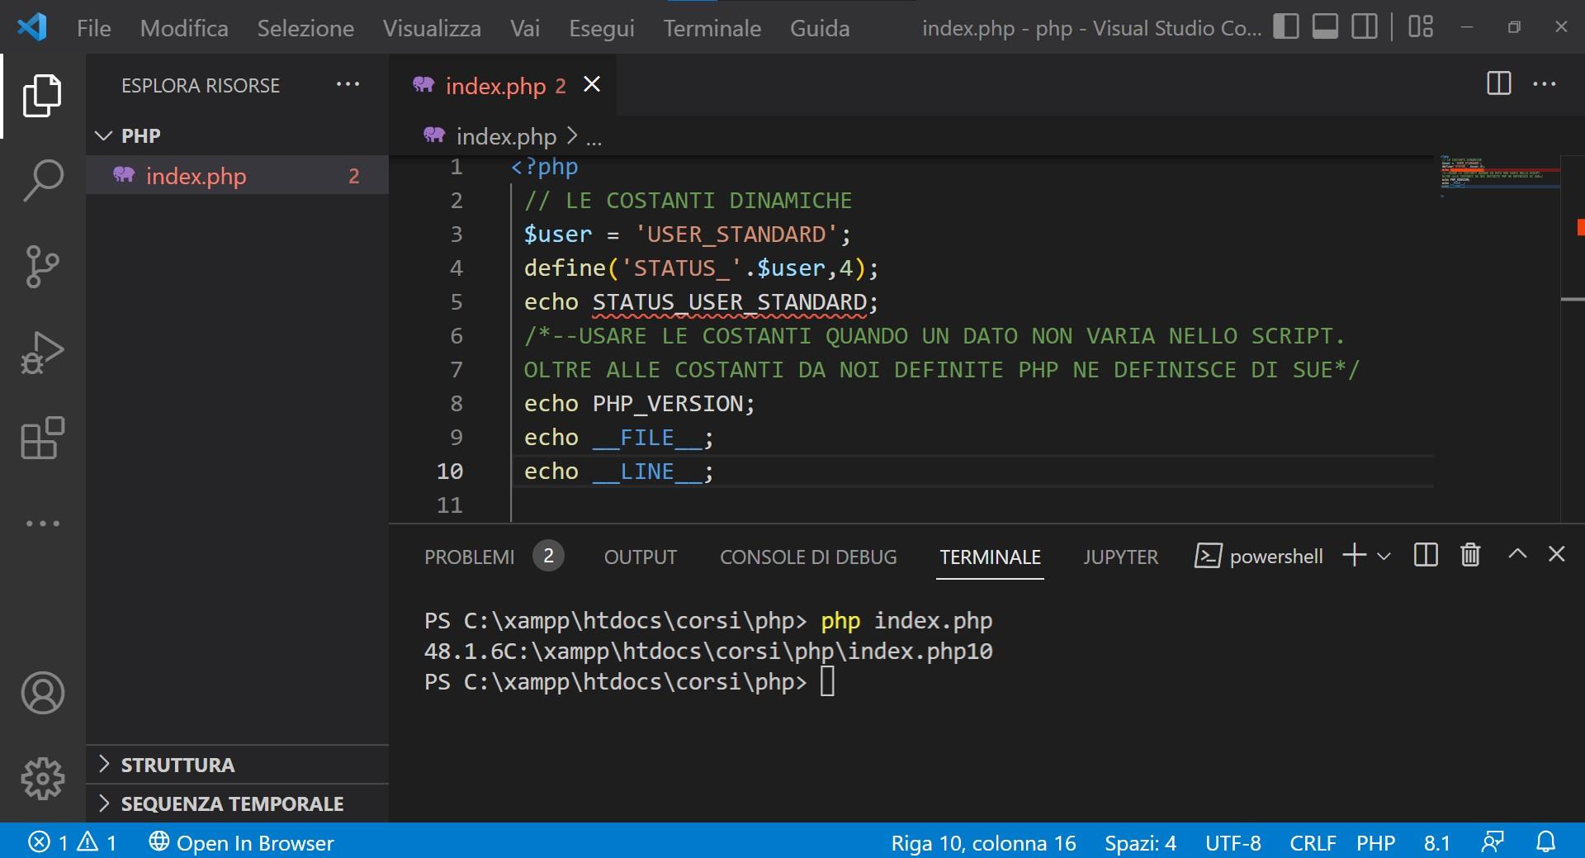The width and height of the screenshot is (1585, 858).
Task: Select the TERMINALE panel tab
Action: point(990,557)
